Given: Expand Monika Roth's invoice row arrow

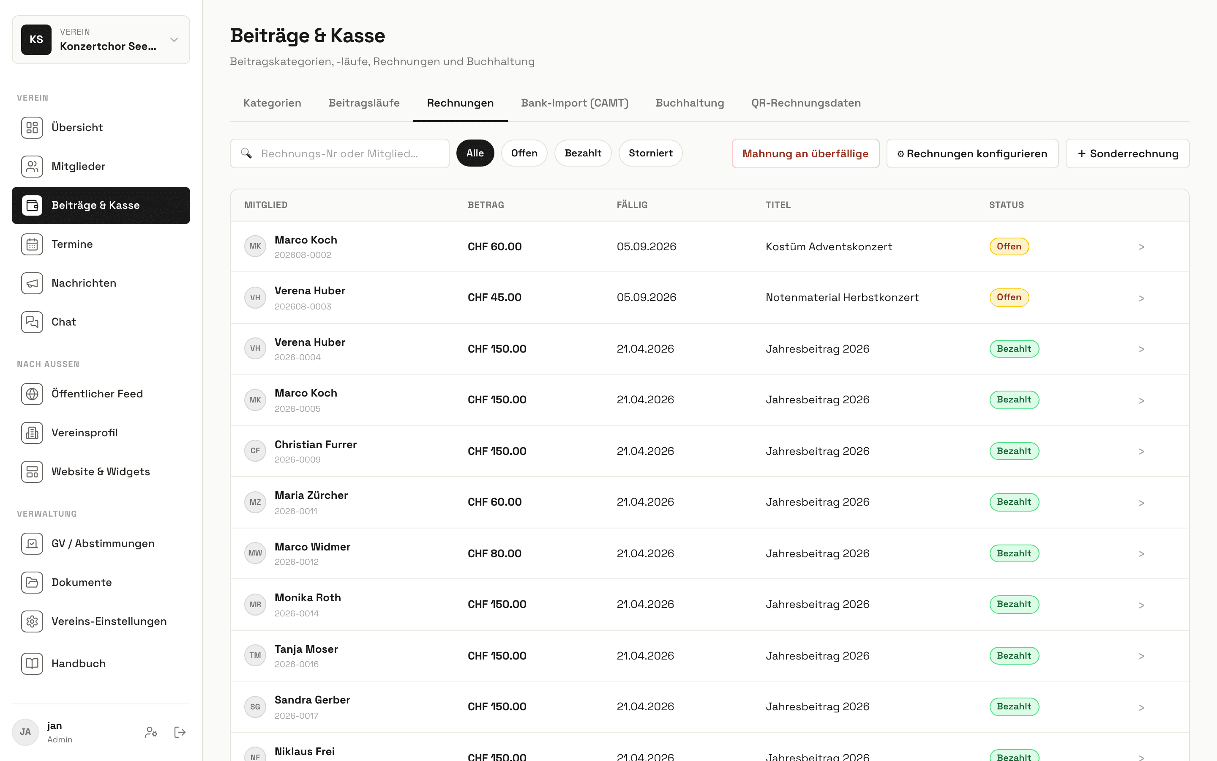Looking at the screenshot, I should pos(1141,605).
